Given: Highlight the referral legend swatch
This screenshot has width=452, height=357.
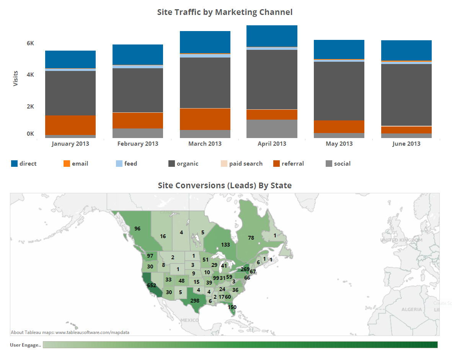Looking at the screenshot, I should [x=276, y=164].
